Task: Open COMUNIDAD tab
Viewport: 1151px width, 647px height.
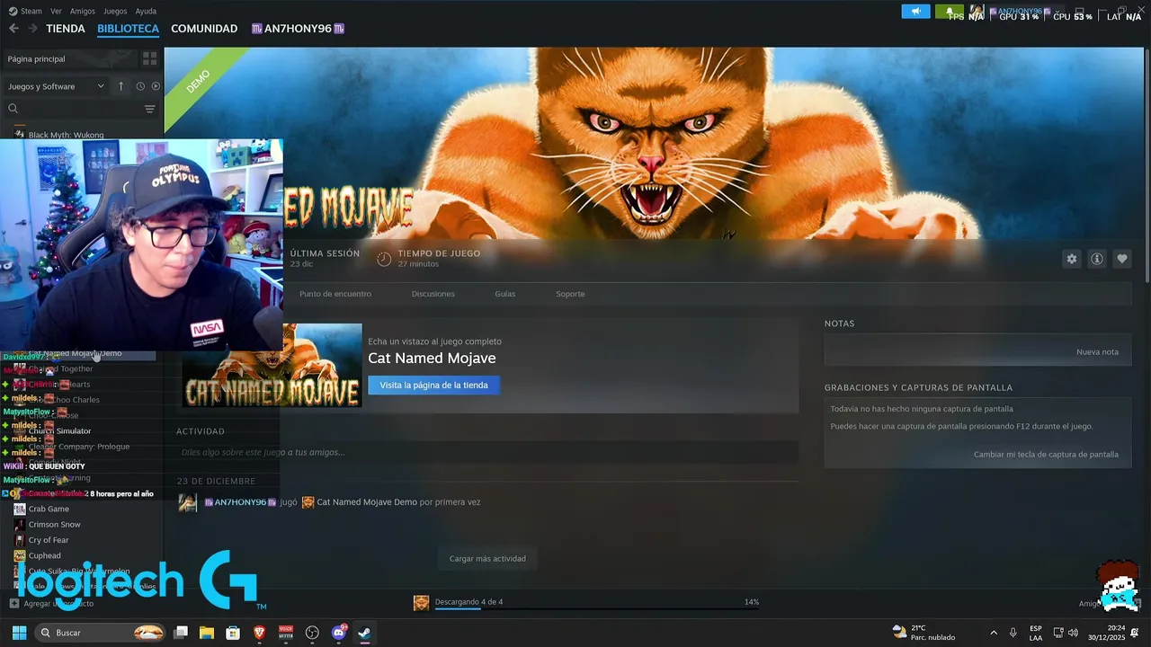Action: (x=204, y=29)
